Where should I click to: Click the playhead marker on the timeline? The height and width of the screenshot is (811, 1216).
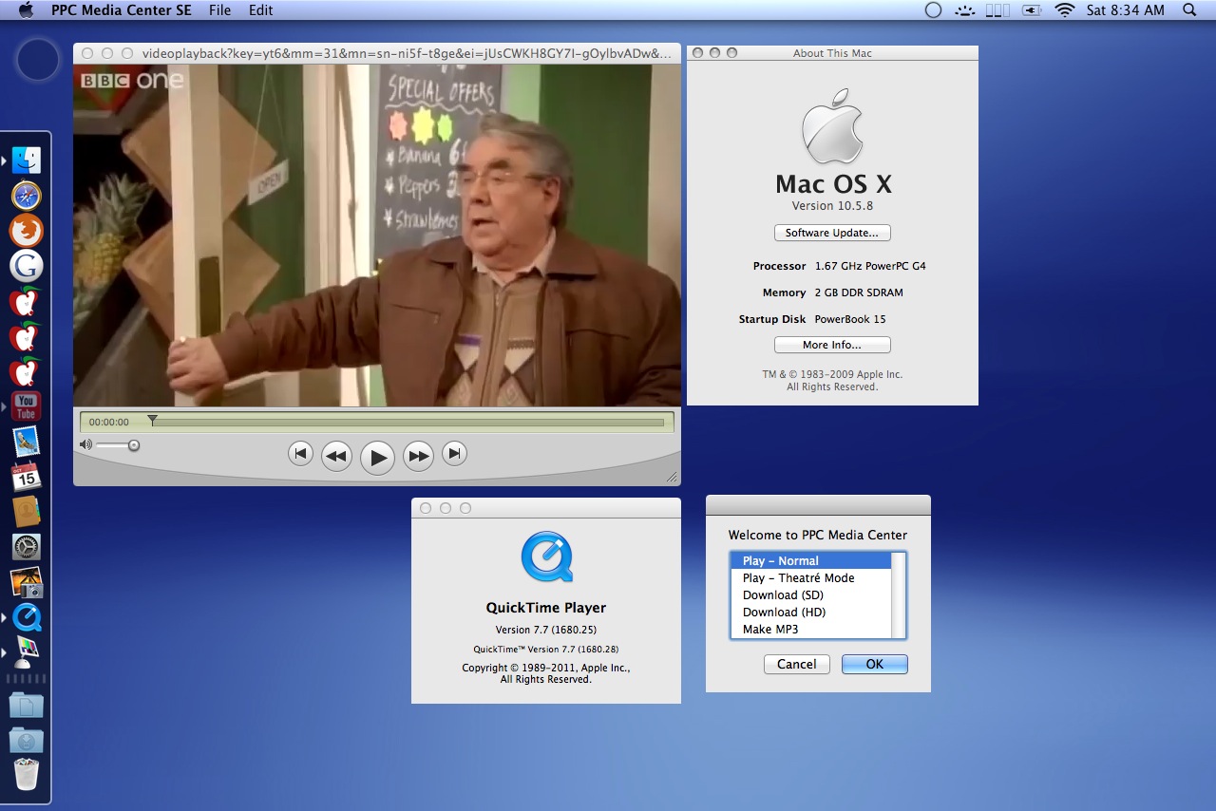[x=152, y=420]
